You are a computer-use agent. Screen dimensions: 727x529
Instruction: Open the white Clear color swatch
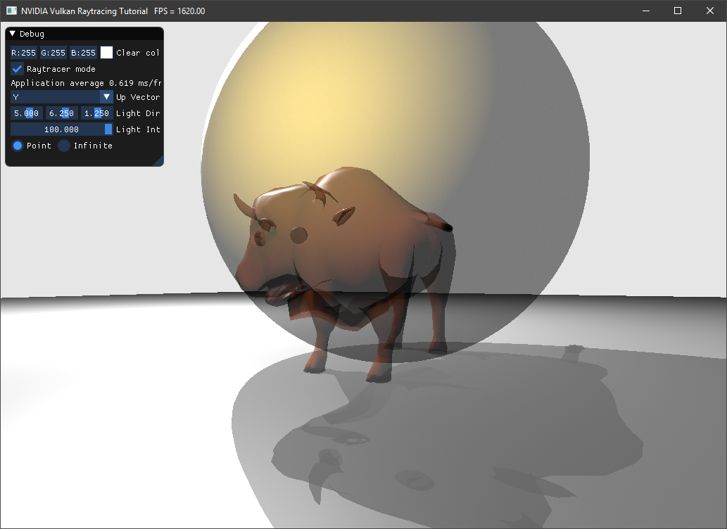[106, 53]
